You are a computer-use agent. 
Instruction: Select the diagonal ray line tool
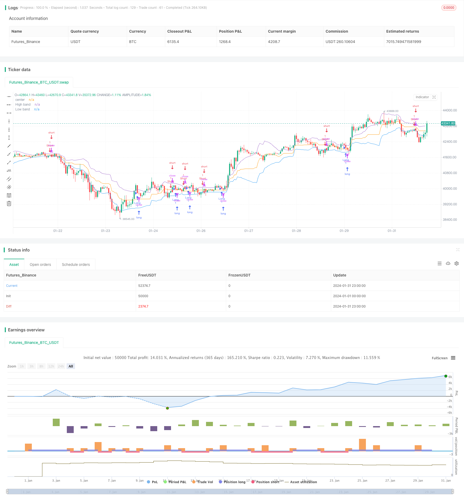(9, 154)
